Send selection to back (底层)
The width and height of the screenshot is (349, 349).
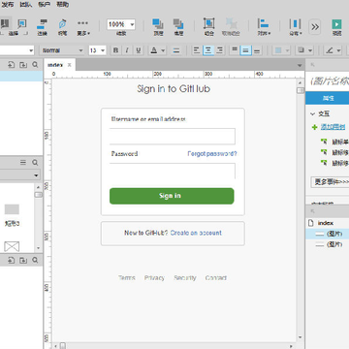(178, 27)
